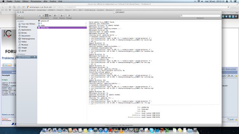Expand the maps folder arrow
239x134 pixels.
point(86,25)
